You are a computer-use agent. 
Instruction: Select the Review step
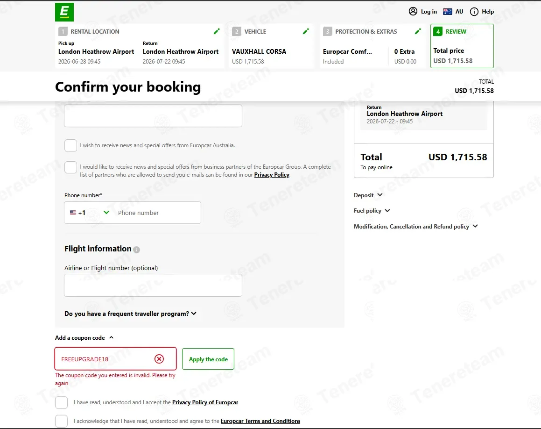pos(462,46)
